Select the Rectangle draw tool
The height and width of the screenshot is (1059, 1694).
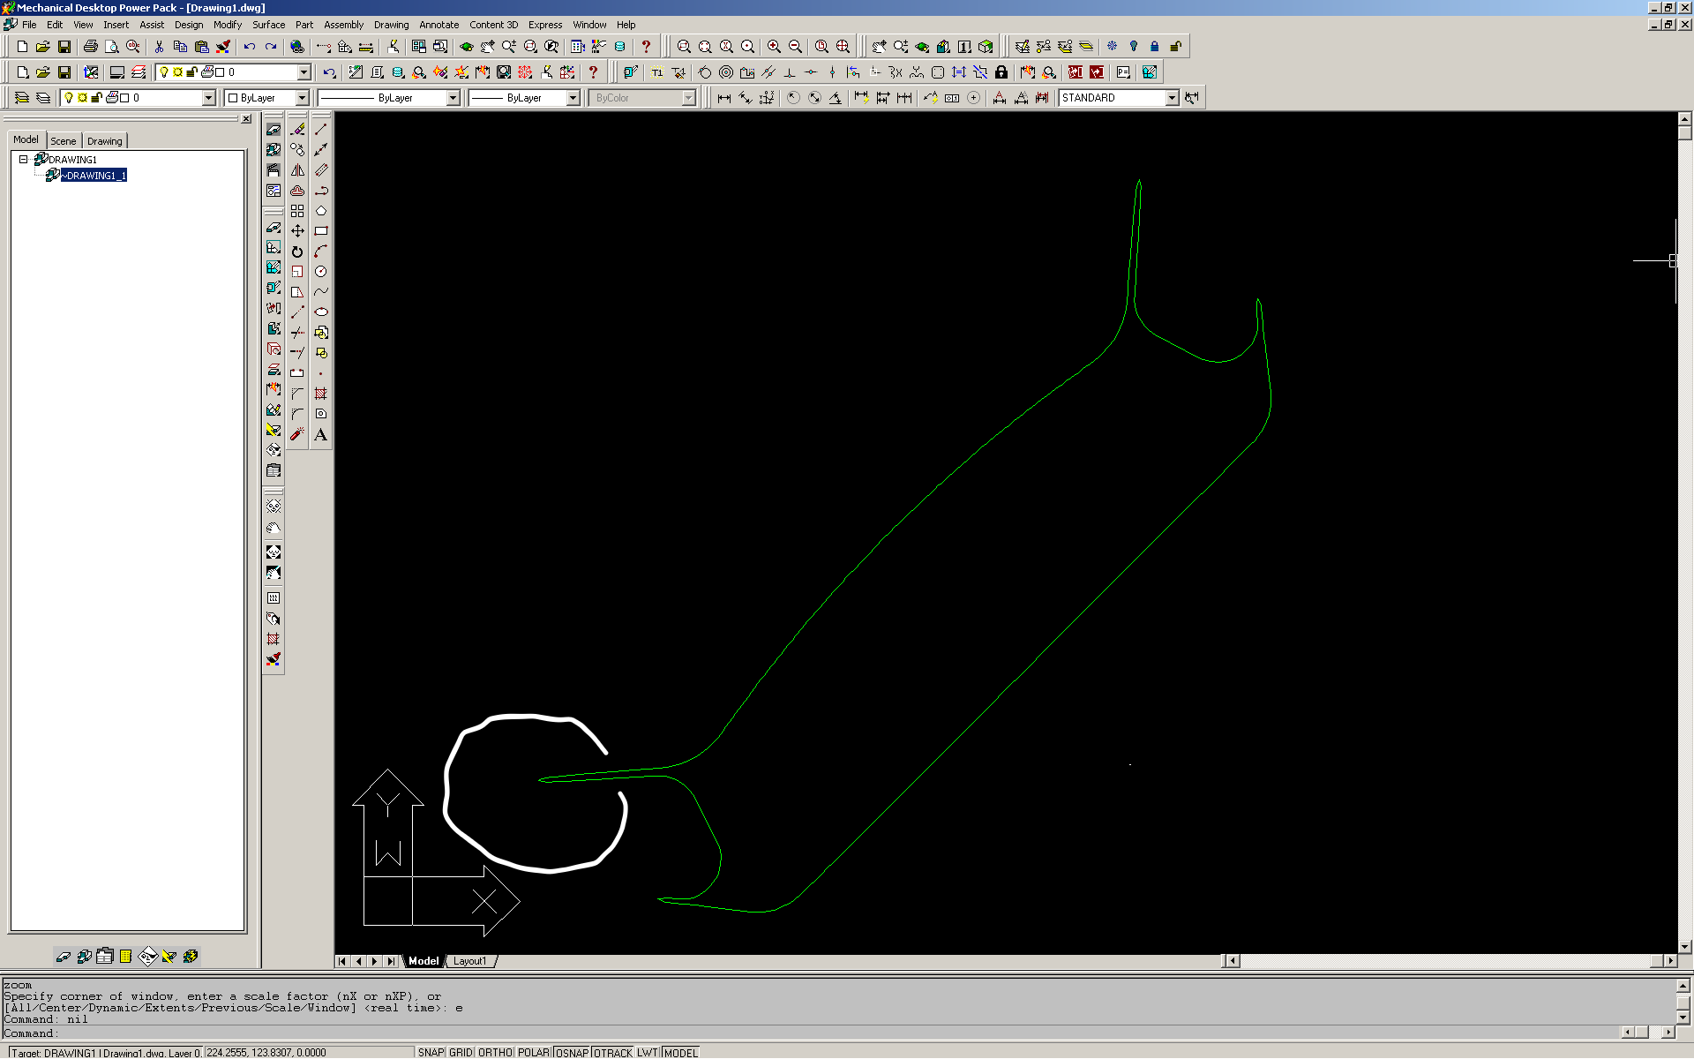click(x=321, y=231)
